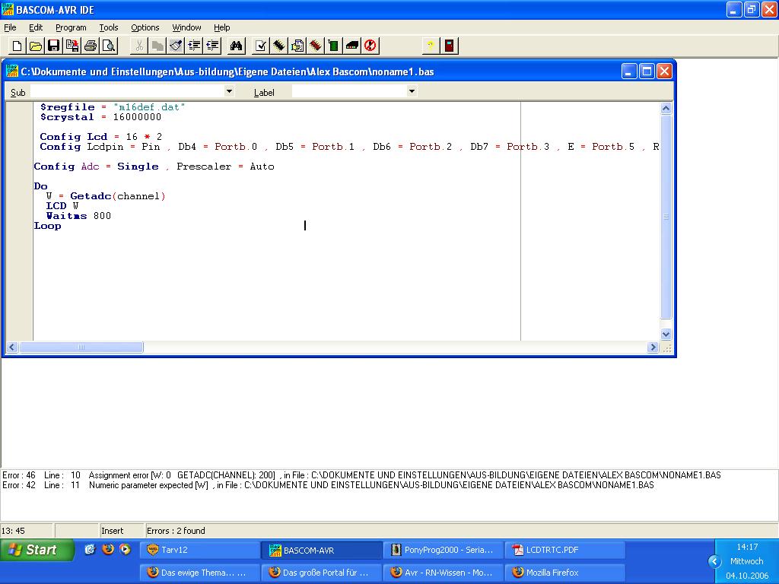Exit via the red door icon
The image size is (779, 584).
click(449, 46)
